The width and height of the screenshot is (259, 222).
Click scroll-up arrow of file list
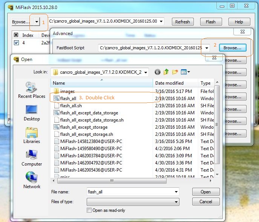217,82
